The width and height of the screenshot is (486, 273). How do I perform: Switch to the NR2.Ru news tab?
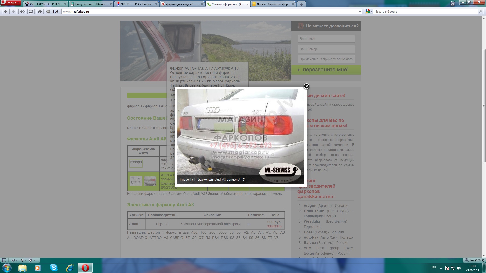[x=136, y=4]
